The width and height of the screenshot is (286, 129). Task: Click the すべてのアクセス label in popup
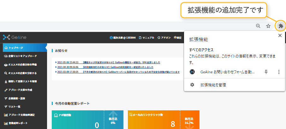(201, 50)
